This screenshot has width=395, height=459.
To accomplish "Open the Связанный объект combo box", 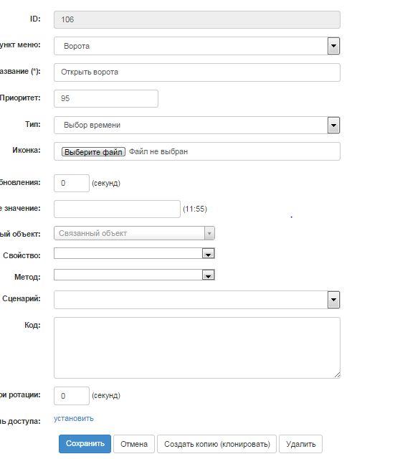I will (134, 233).
